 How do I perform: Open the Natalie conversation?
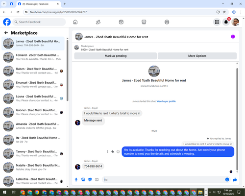[33, 168]
